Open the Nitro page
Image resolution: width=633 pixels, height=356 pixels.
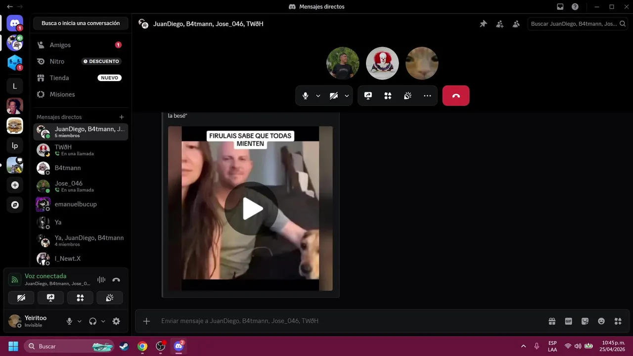click(81, 61)
